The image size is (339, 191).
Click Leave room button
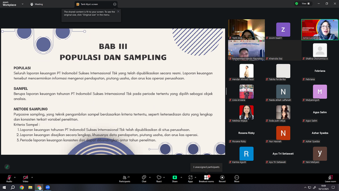[x=331, y=178]
